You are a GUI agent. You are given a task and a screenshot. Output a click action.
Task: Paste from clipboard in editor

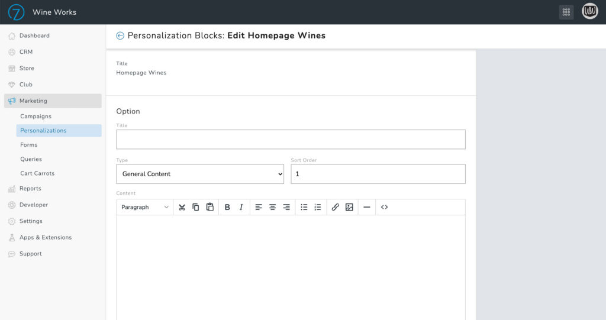pyautogui.click(x=210, y=207)
